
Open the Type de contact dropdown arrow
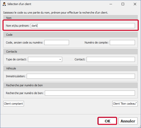coord(60,59)
